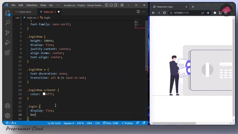Click browser forward arrow button

159,13
